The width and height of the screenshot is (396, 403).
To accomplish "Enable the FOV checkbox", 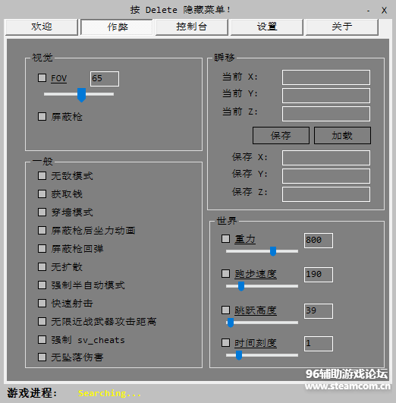I will point(42,78).
